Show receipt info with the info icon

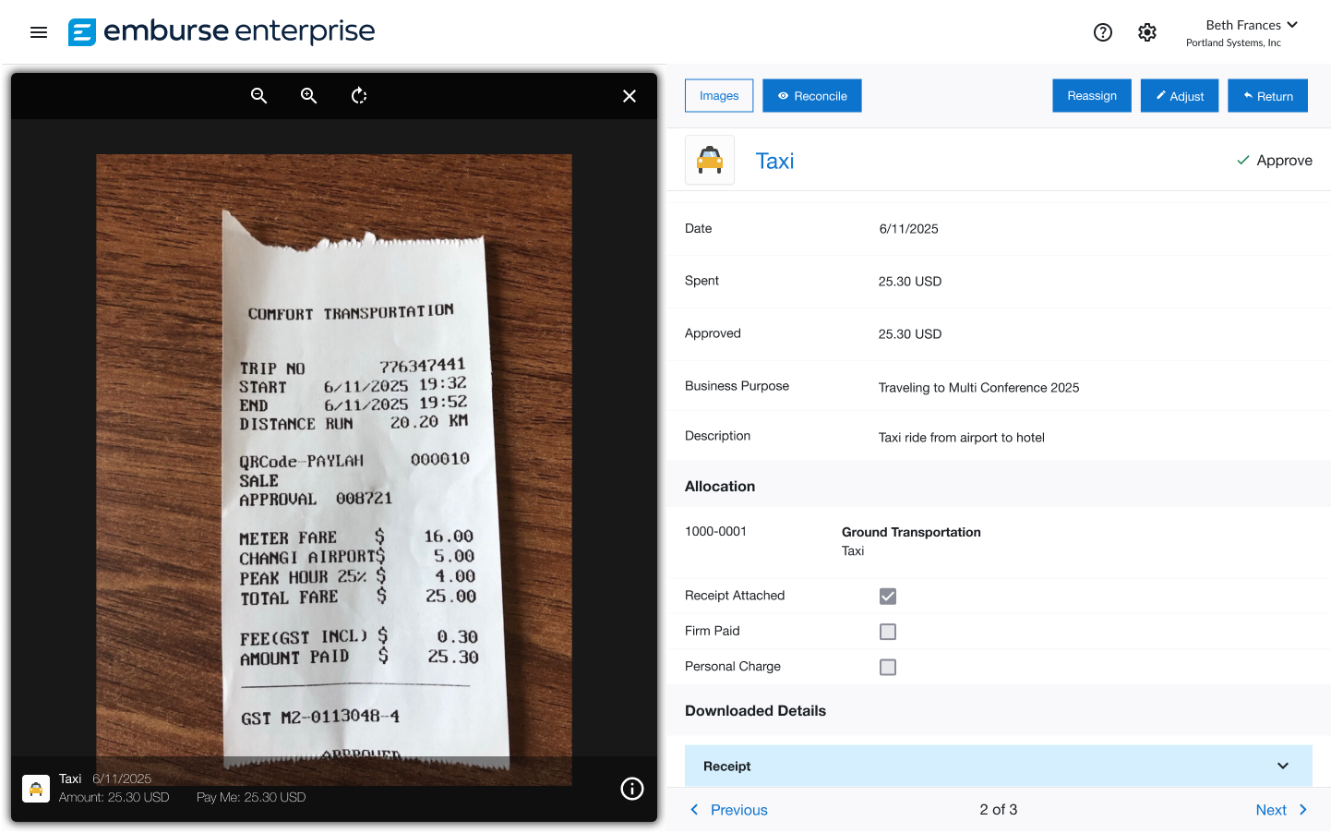pos(632,789)
